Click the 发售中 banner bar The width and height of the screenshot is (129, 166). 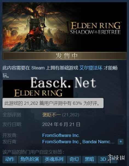click(x=65, y=56)
